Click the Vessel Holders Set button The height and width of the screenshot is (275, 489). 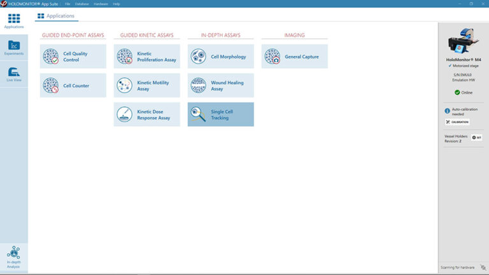click(476, 137)
